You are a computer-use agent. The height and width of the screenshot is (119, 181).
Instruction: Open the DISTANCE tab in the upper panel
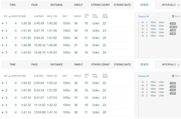(x=57, y=5)
